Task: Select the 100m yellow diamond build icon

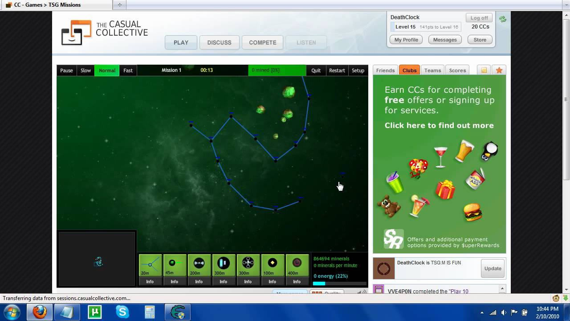Action: pos(273,265)
